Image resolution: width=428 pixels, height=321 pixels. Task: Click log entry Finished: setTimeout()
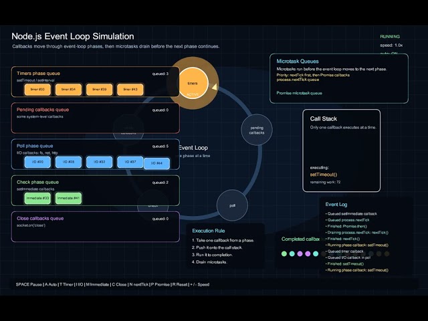pyautogui.click(x=344, y=264)
